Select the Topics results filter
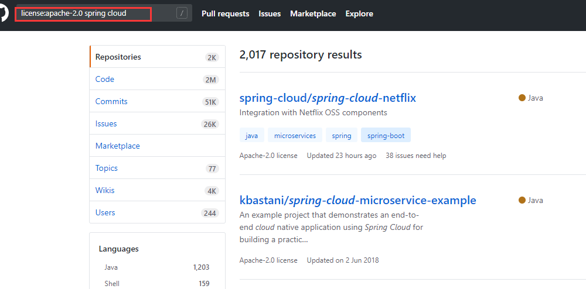The width and height of the screenshot is (586, 289). (x=157, y=168)
